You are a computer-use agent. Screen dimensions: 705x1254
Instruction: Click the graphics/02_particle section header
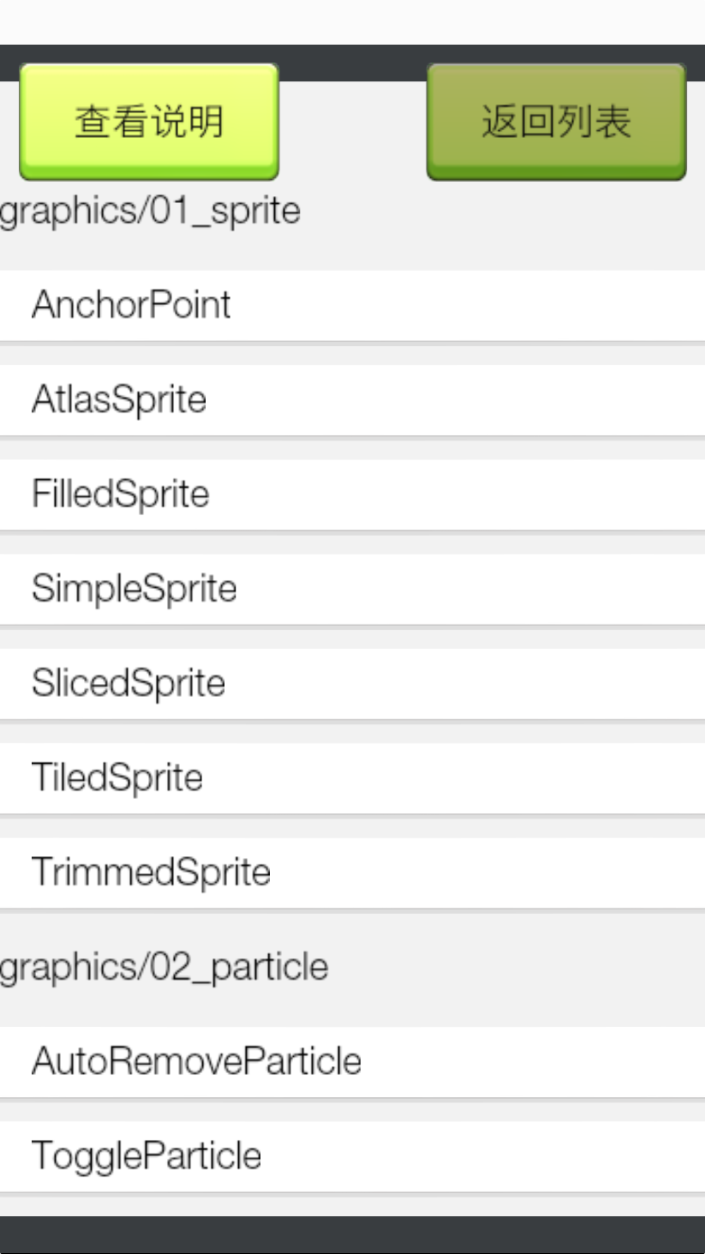tap(164, 967)
